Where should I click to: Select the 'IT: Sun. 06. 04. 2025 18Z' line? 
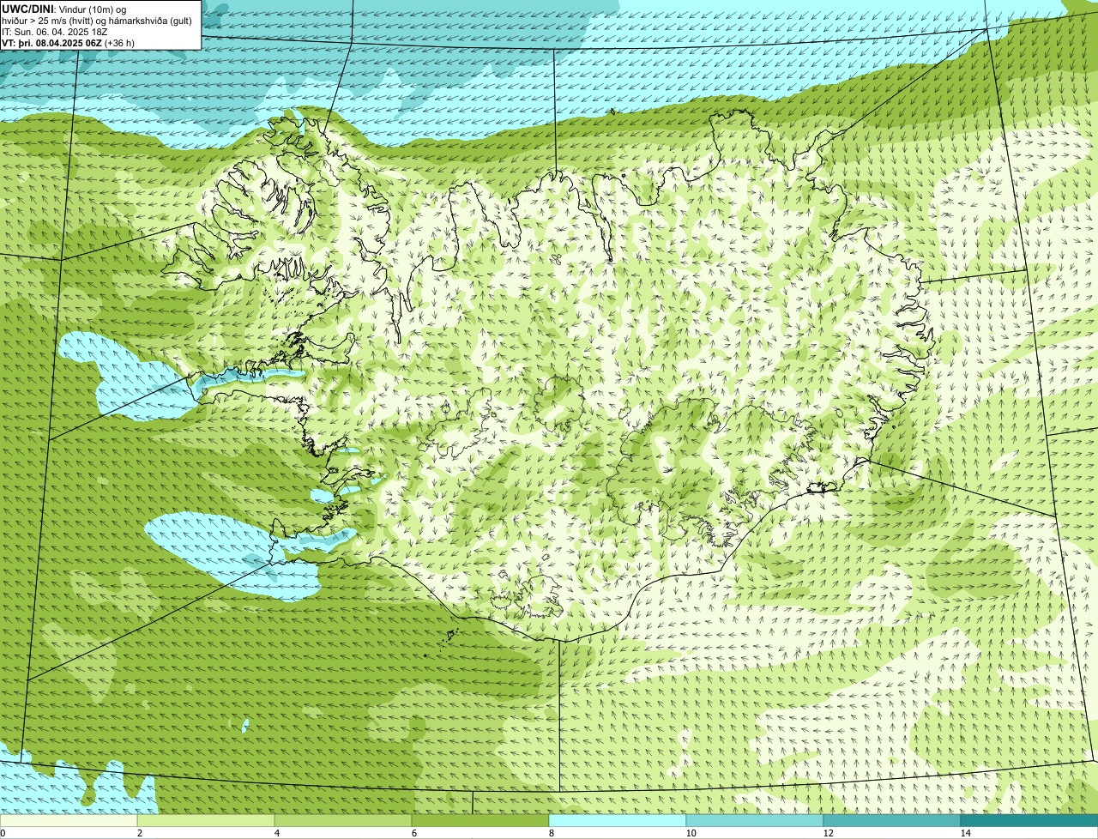point(55,32)
